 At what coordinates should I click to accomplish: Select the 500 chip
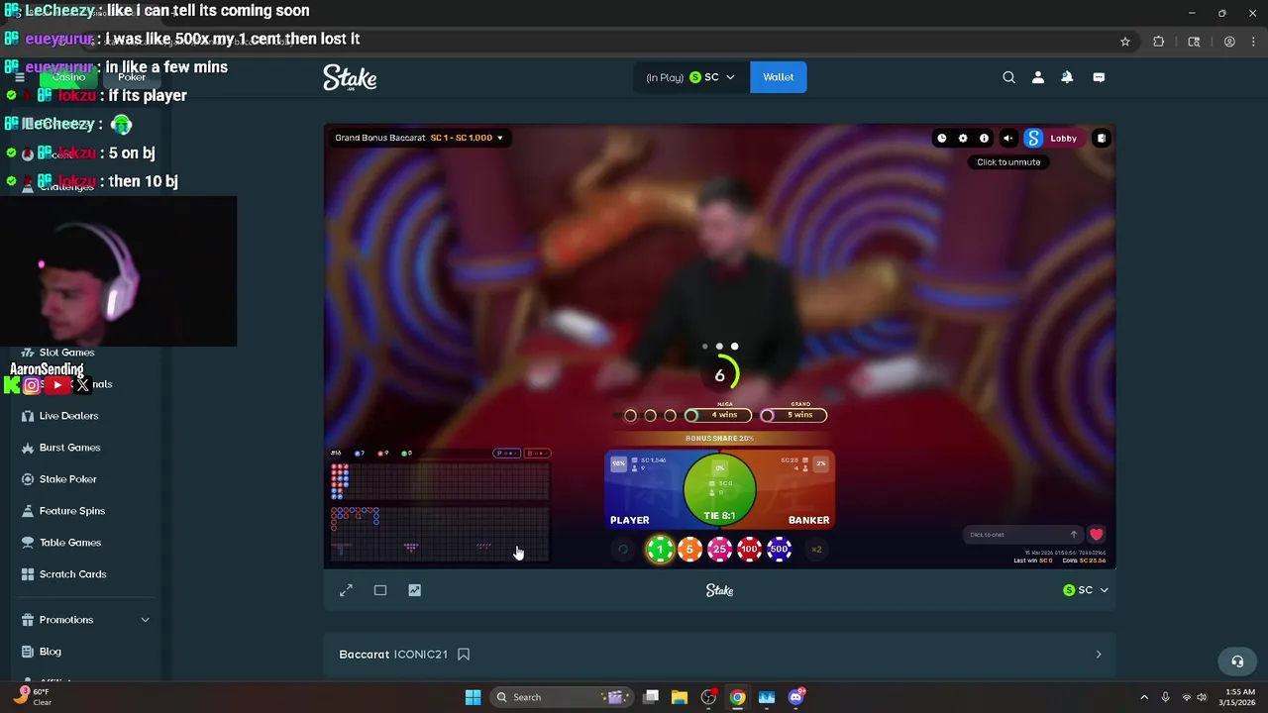click(779, 550)
